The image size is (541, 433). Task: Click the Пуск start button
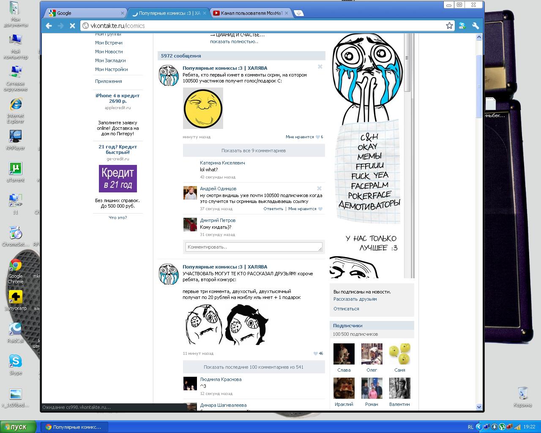tap(19, 427)
